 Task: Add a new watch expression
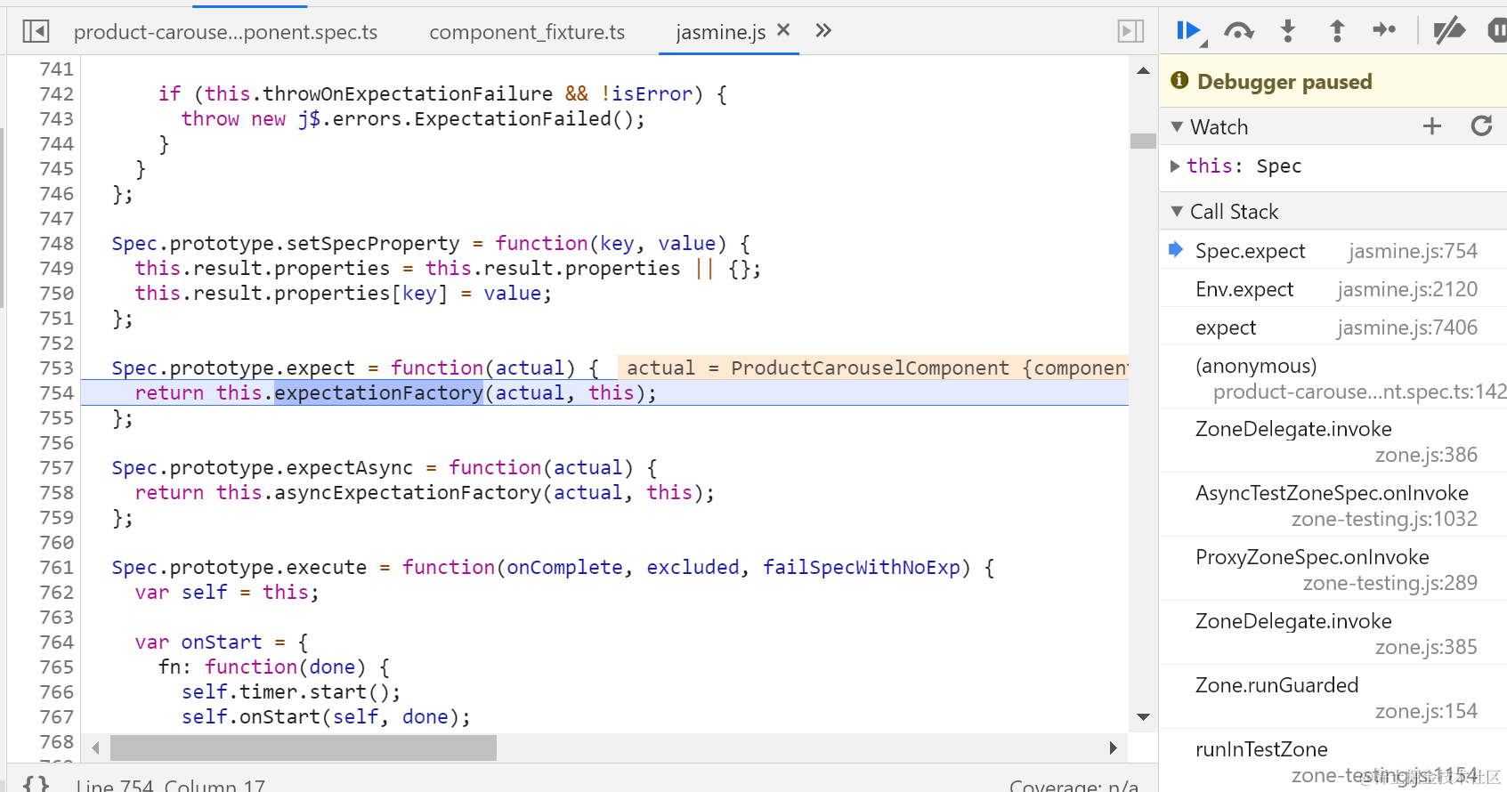pyautogui.click(x=1431, y=126)
